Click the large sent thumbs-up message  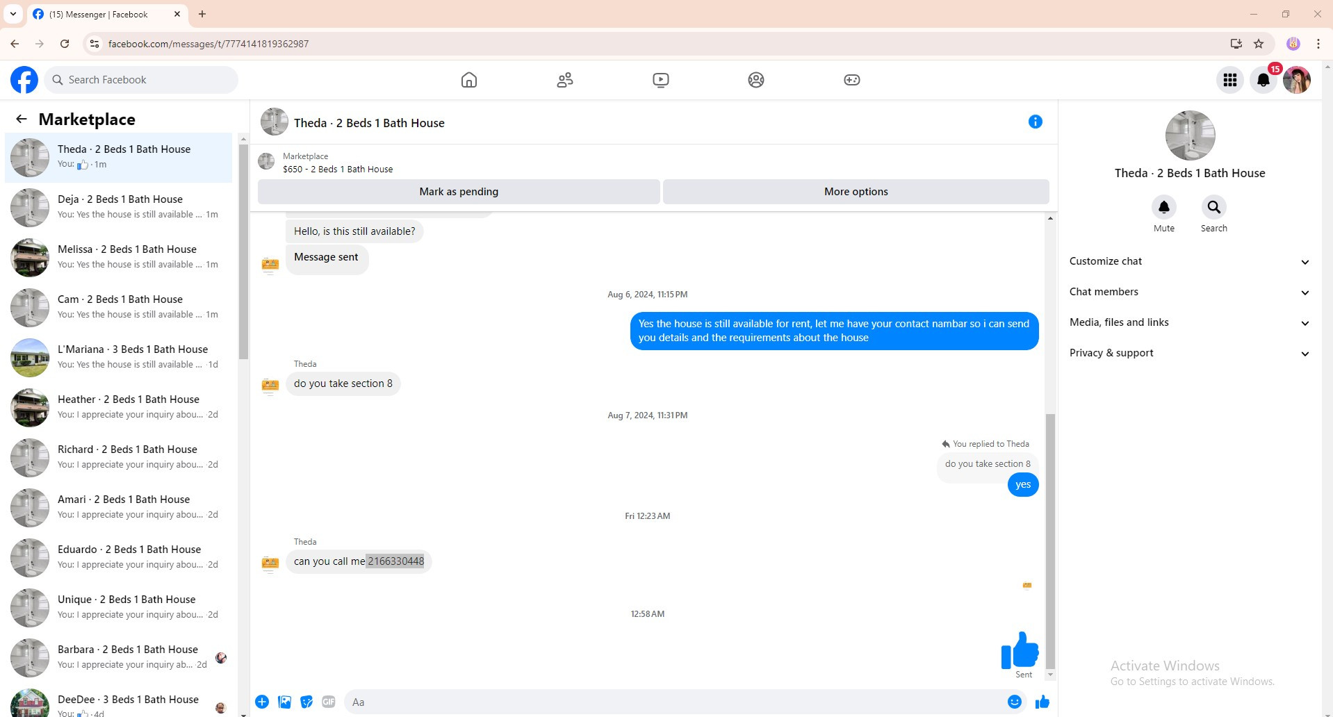(x=1020, y=650)
